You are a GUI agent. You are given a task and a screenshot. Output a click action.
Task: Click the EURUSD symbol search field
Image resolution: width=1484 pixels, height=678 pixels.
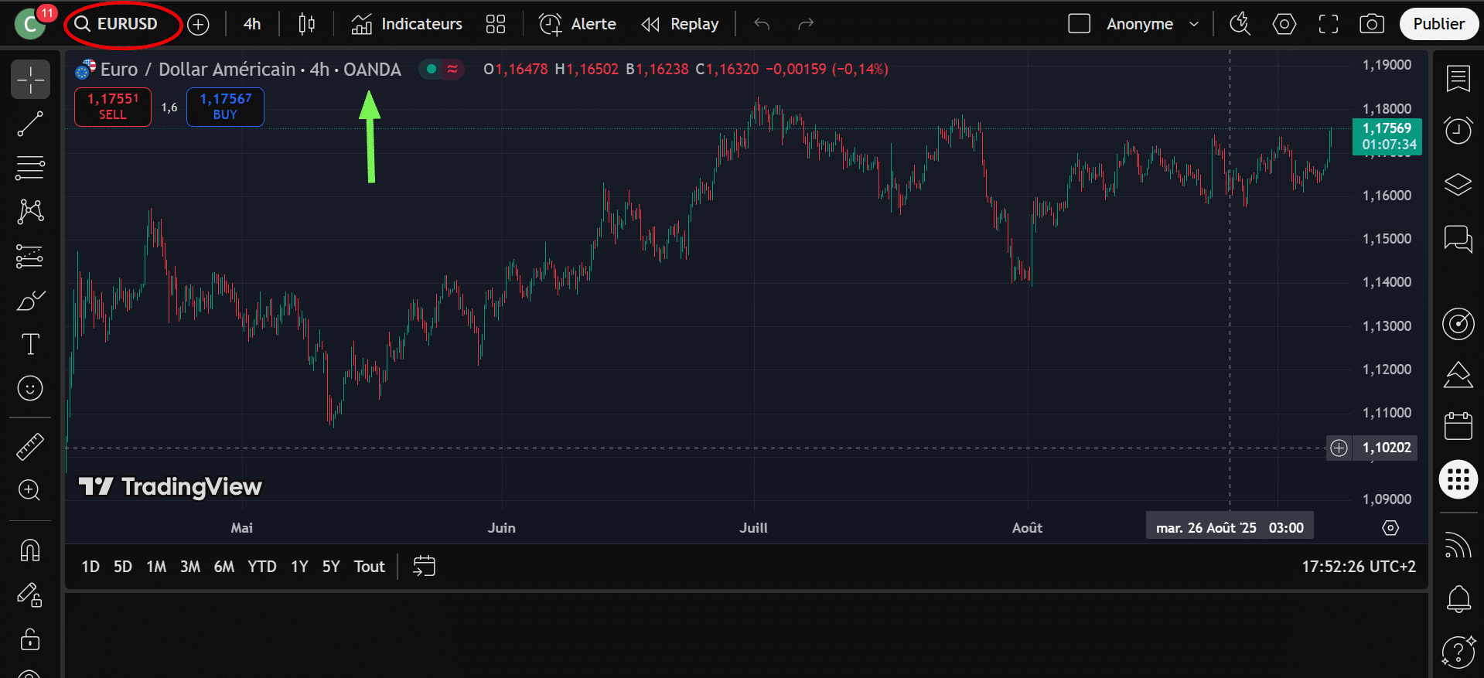[x=124, y=24]
